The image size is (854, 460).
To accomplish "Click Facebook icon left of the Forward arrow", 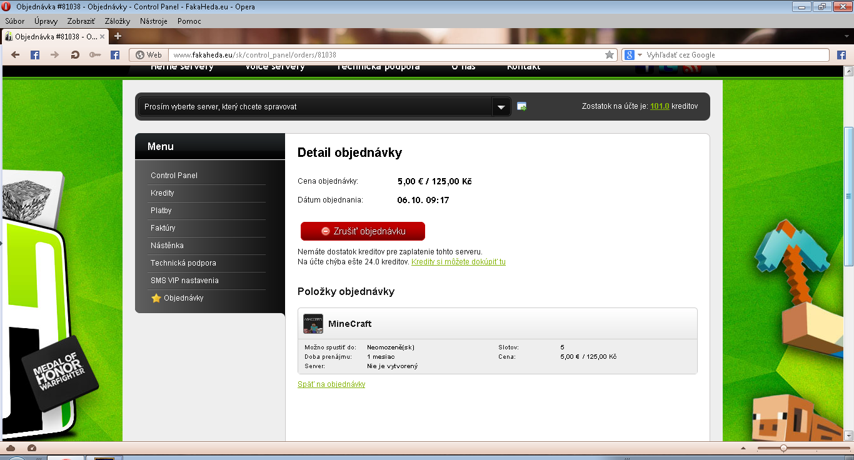I will click(x=35, y=55).
